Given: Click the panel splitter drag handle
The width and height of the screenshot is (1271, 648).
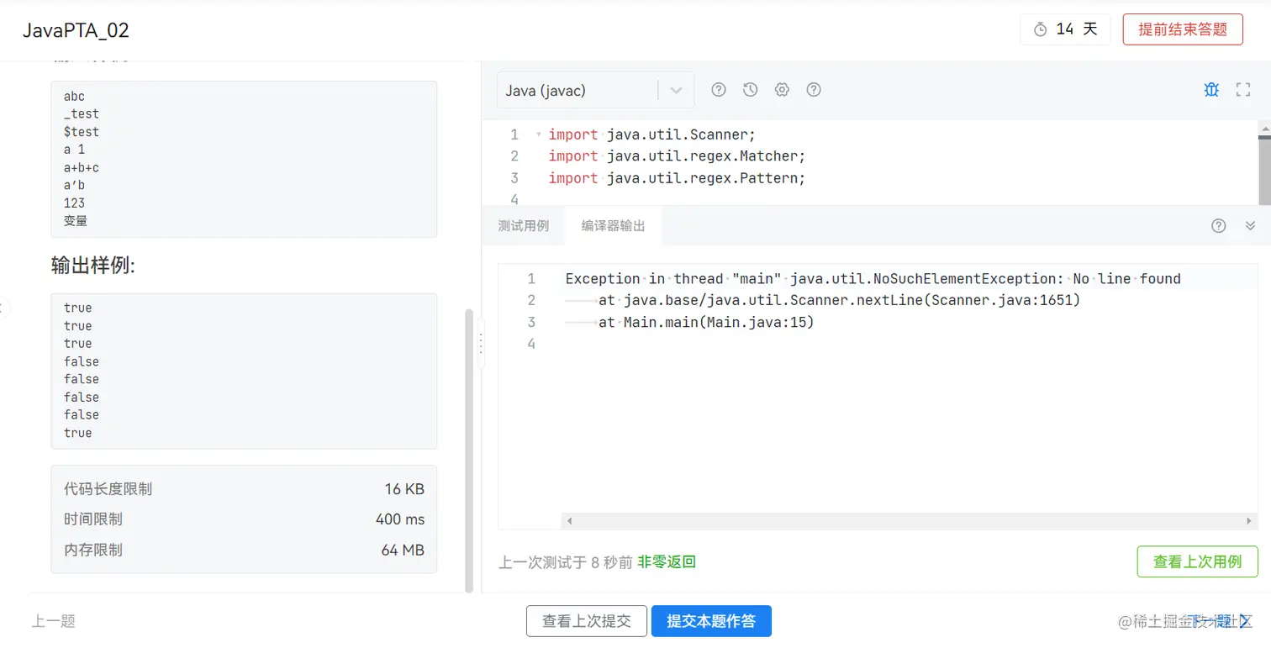Looking at the screenshot, I should click(481, 343).
